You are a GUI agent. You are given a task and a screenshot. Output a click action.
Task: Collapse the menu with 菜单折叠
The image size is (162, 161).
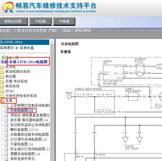click(27, 48)
